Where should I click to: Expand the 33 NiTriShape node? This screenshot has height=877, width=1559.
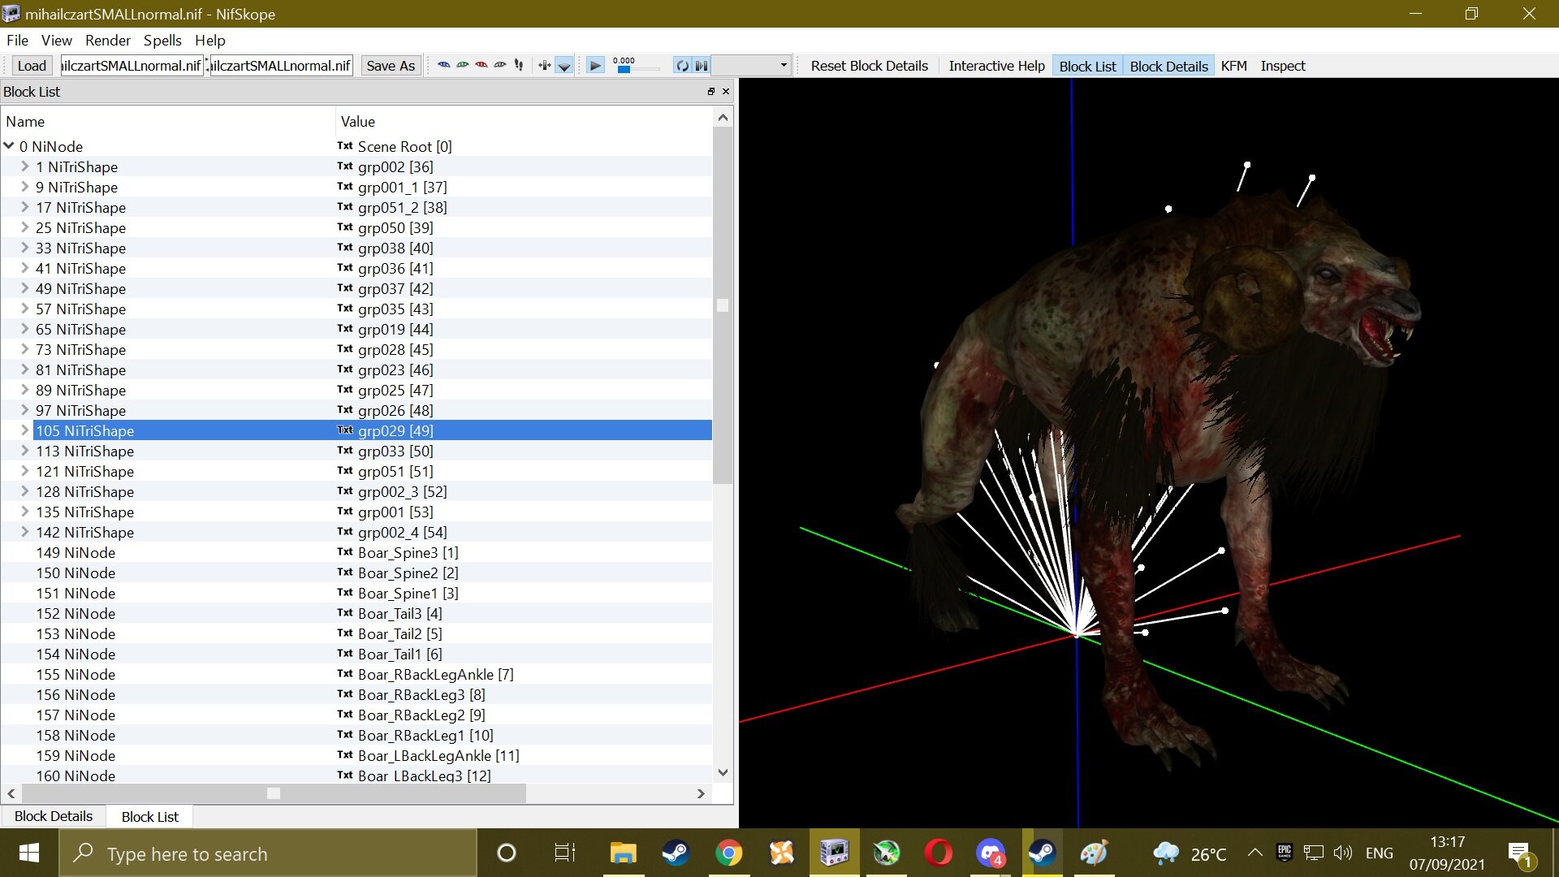tap(25, 248)
